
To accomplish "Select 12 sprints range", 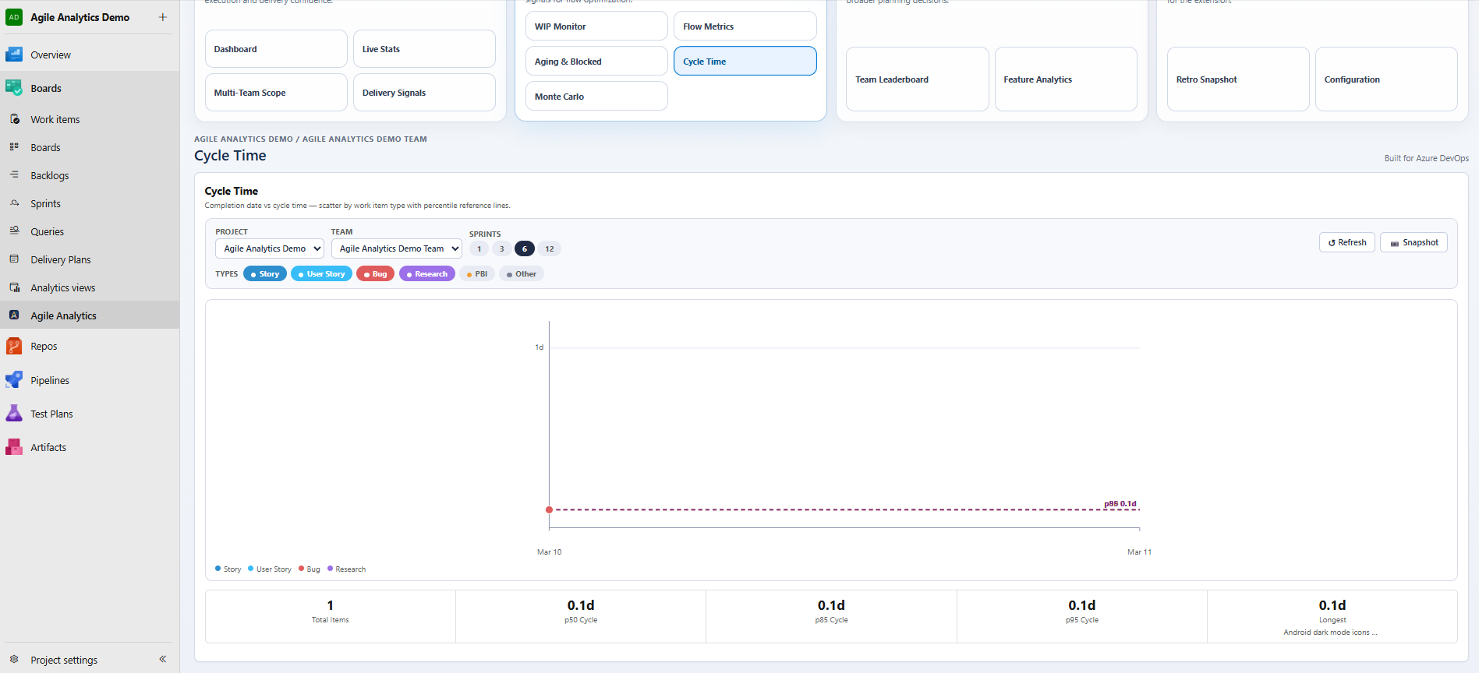I will point(550,249).
